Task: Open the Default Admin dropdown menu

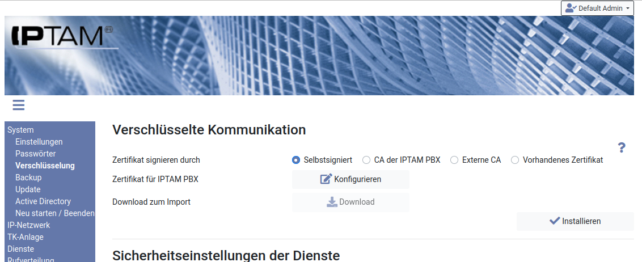Action: [597, 9]
